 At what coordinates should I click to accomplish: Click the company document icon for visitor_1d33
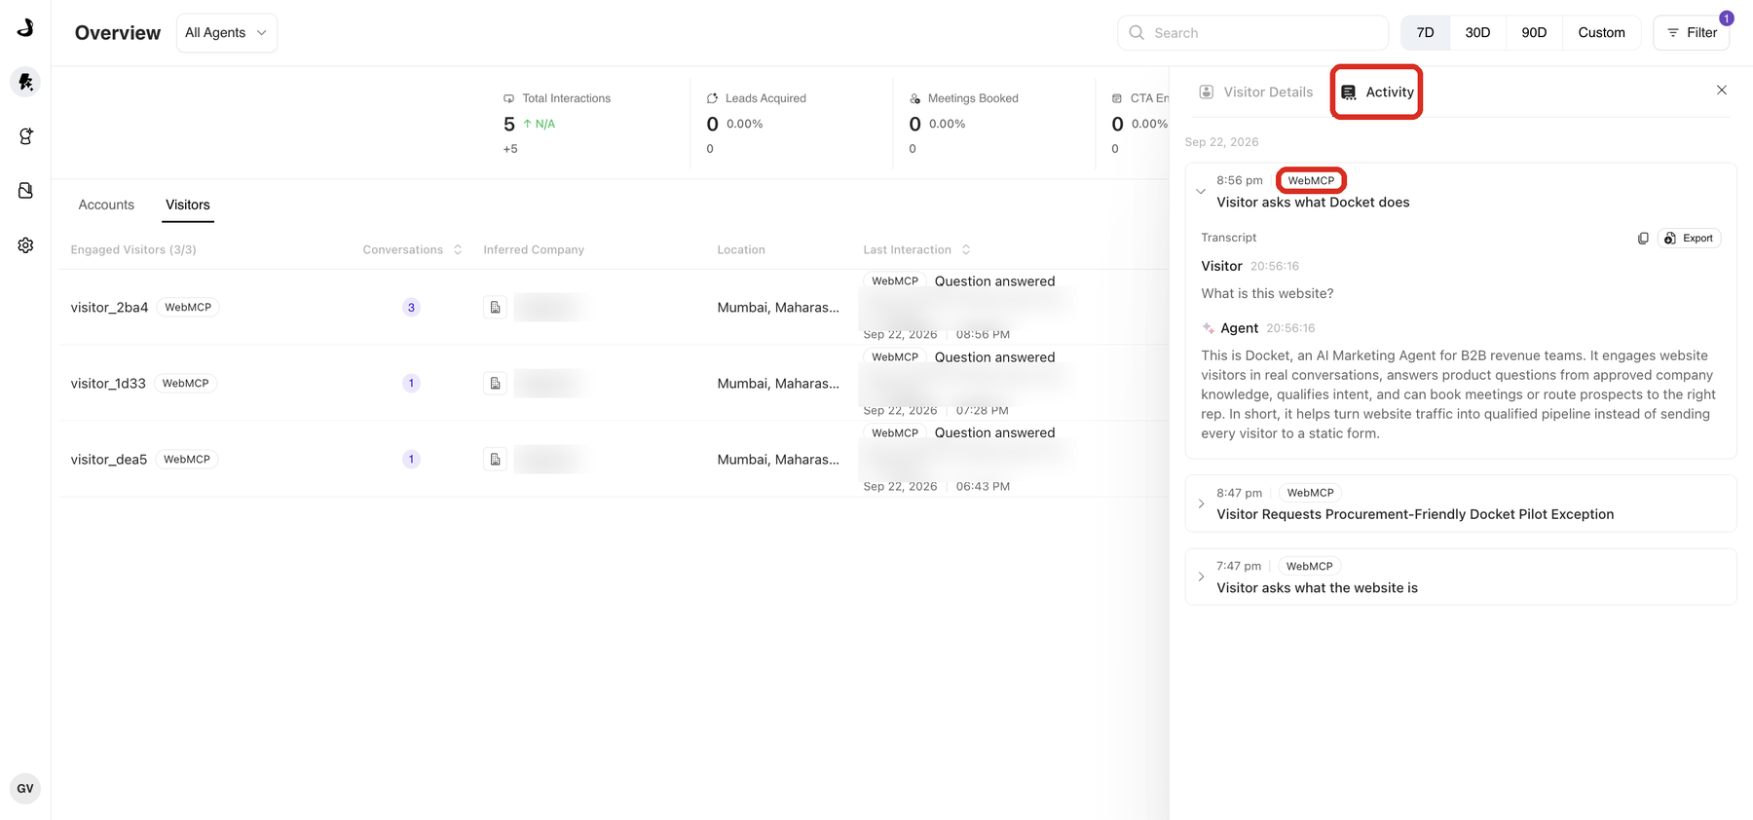tap(496, 384)
